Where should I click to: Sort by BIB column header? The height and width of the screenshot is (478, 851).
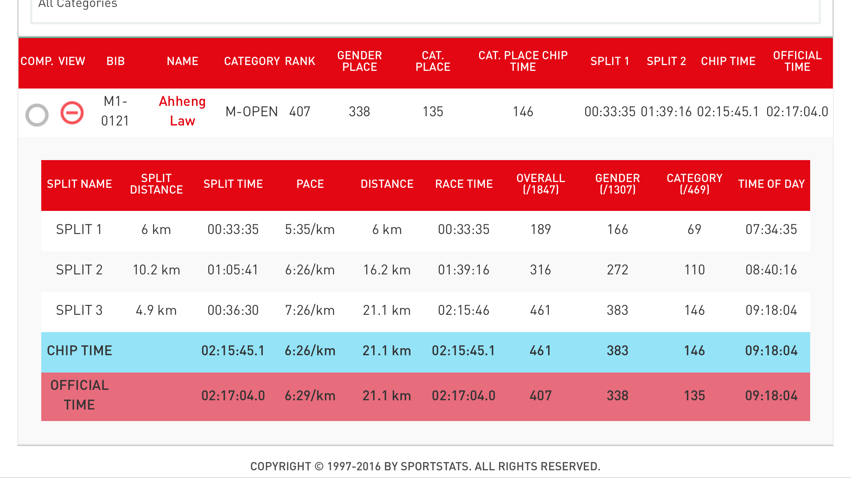[x=116, y=61]
